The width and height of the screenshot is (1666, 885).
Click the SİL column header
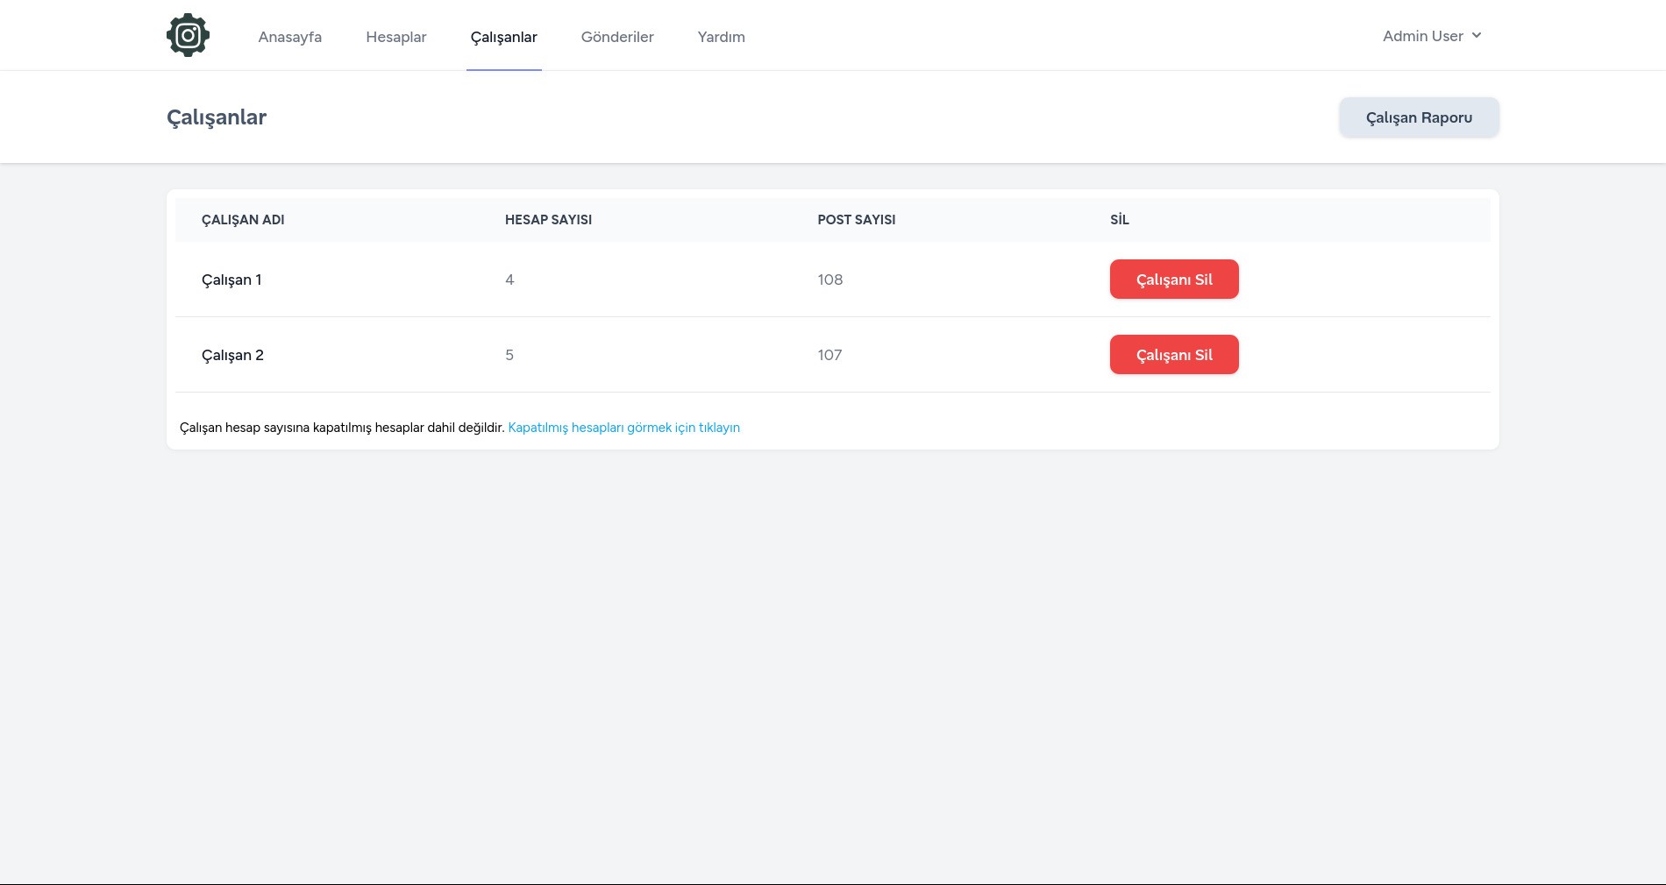[x=1119, y=220]
